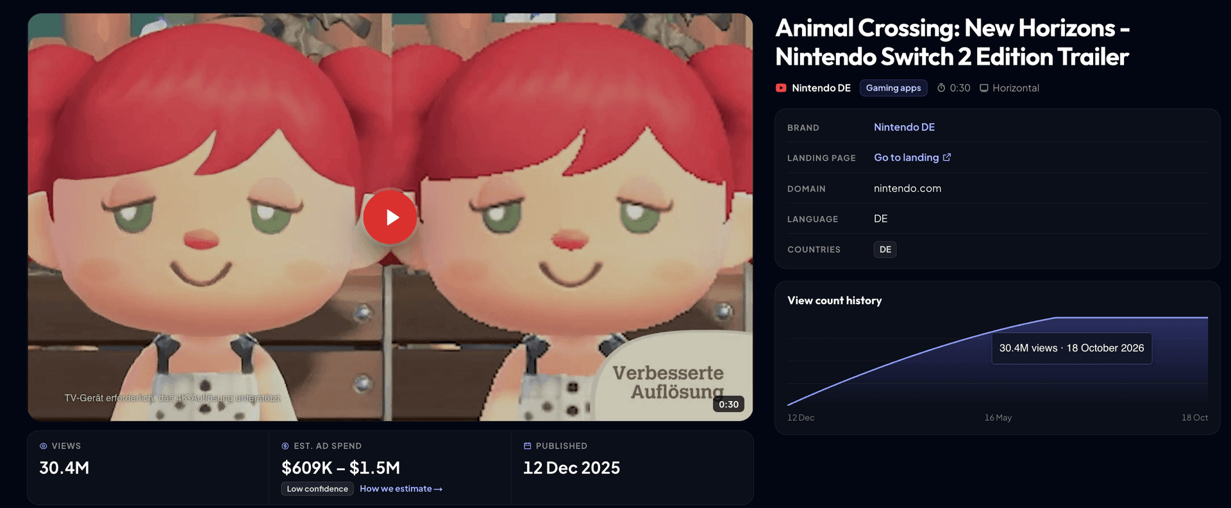Click the 12 Dec axis label
Screen dimensions: 1231x508
(x=801, y=418)
